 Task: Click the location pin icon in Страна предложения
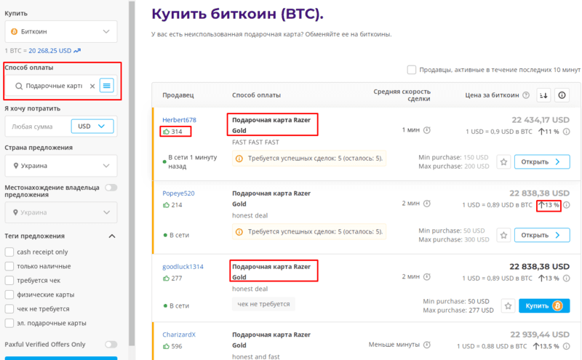(15, 166)
